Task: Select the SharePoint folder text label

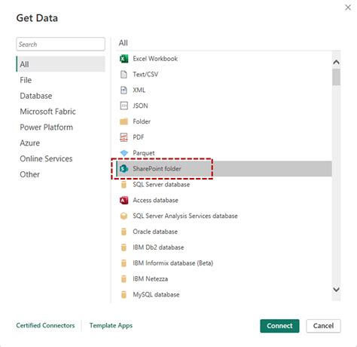Action: click(x=157, y=169)
